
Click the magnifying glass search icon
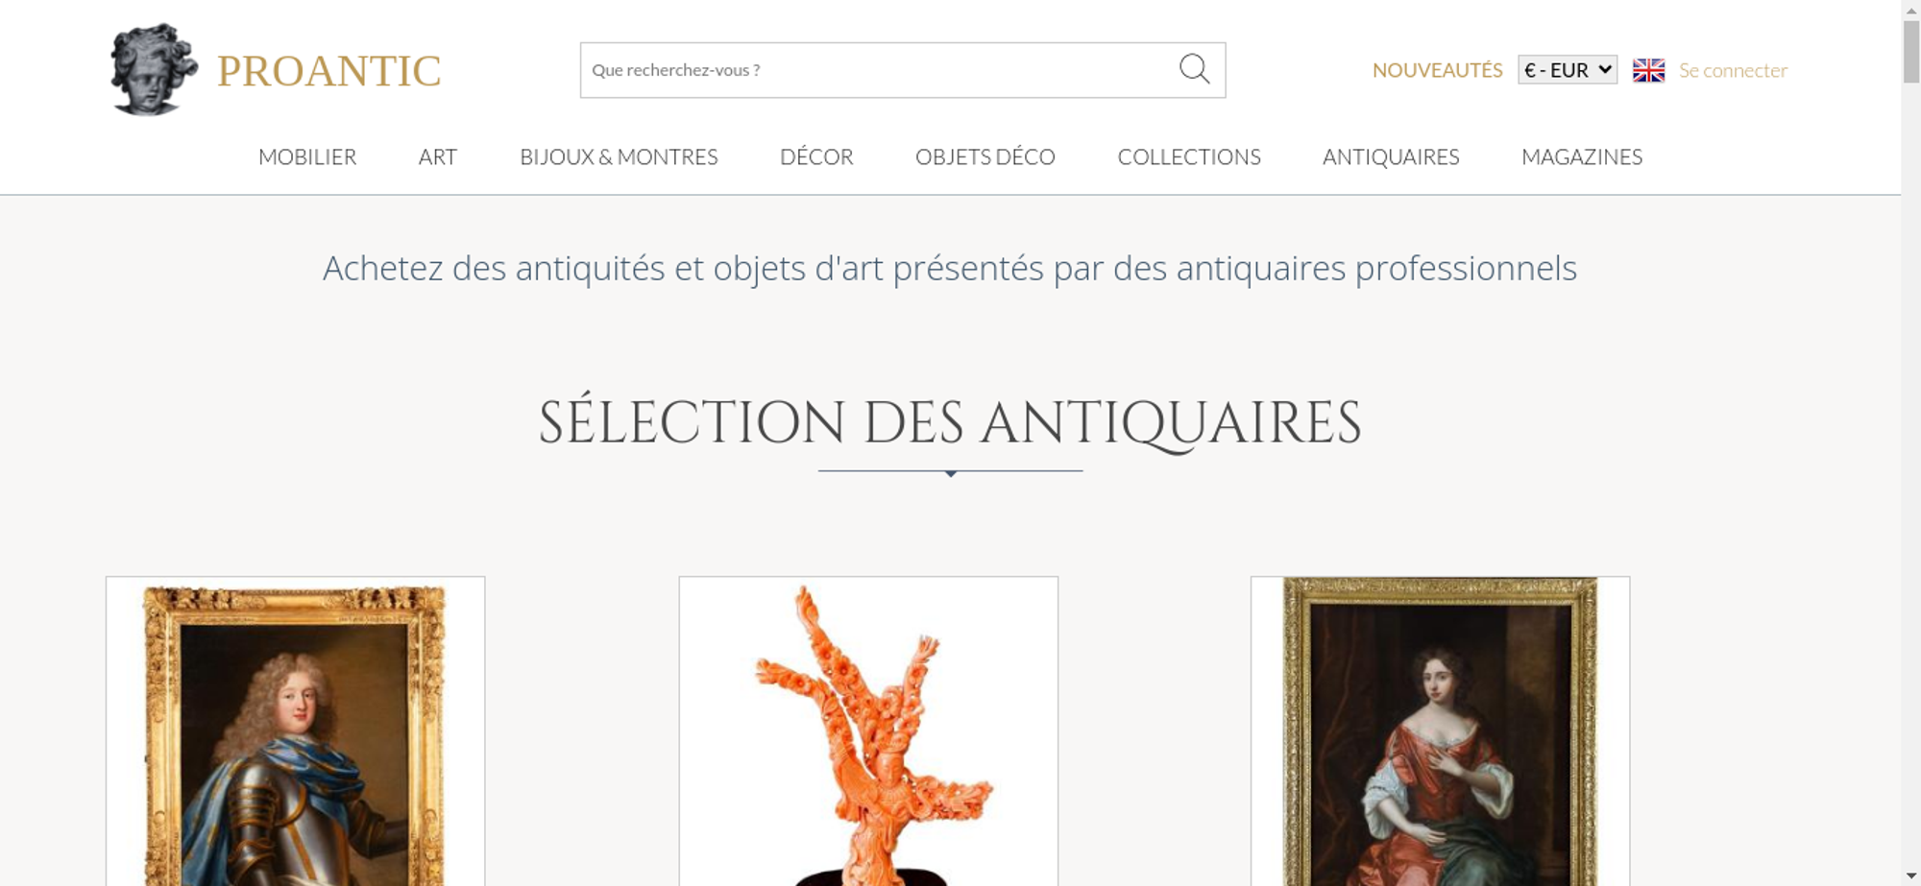(1194, 69)
